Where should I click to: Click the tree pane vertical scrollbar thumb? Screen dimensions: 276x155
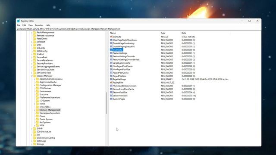(107, 103)
